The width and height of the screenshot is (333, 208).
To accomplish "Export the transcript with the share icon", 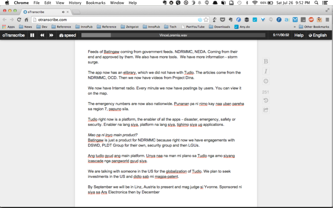I will coord(266,110).
